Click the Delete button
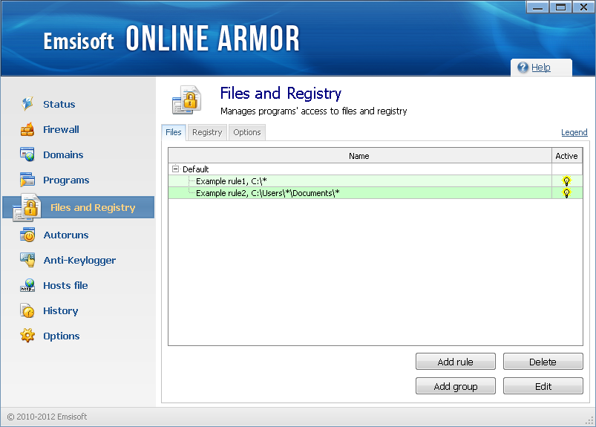The image size is (596, 427). 543,362
